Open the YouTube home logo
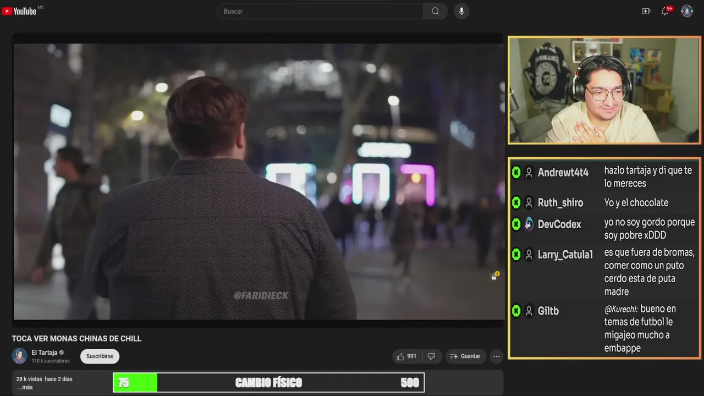Image resolution: width=704 pixels, height=396 pixels. (19, 11)
